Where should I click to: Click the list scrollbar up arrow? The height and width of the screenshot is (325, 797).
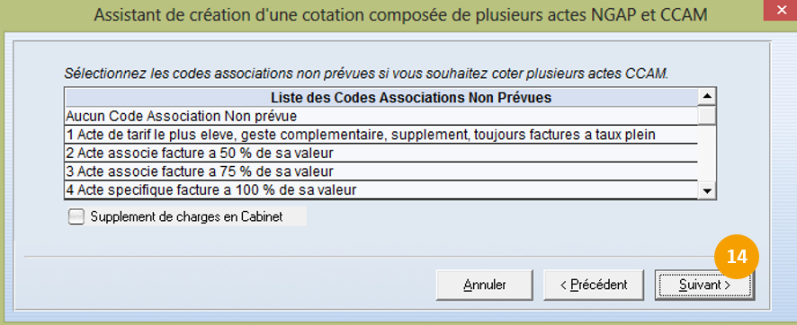[x=707, y=96]
